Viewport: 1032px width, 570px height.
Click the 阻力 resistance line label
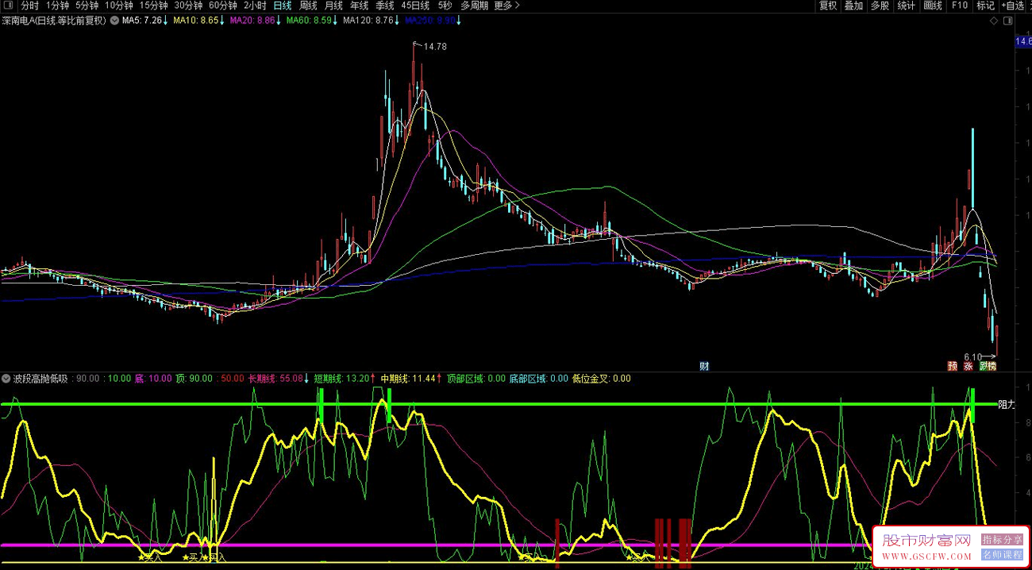tap(1007, 404)
